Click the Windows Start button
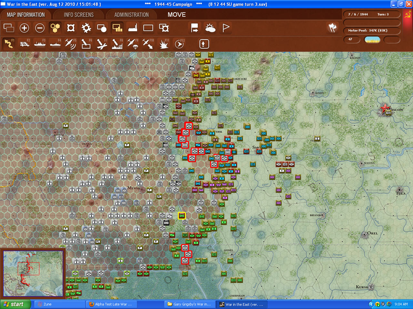Image resolution: width=413 pixels, height=309 pixels. click(x=14, y=304)
